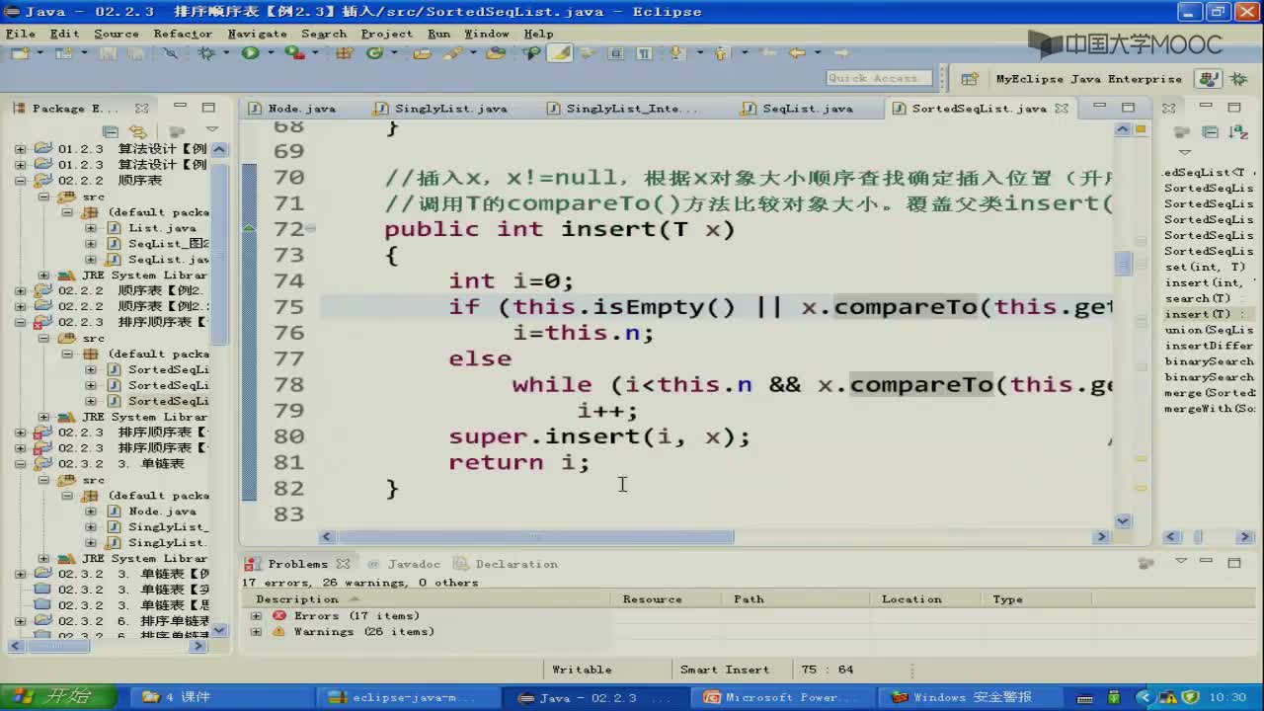1264x711 pixels.
Task: Open the Refactor menu
Action: tap(183, 34)
